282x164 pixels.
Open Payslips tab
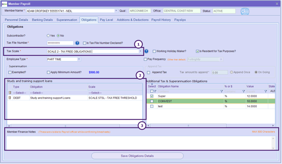tap(180, 20)
